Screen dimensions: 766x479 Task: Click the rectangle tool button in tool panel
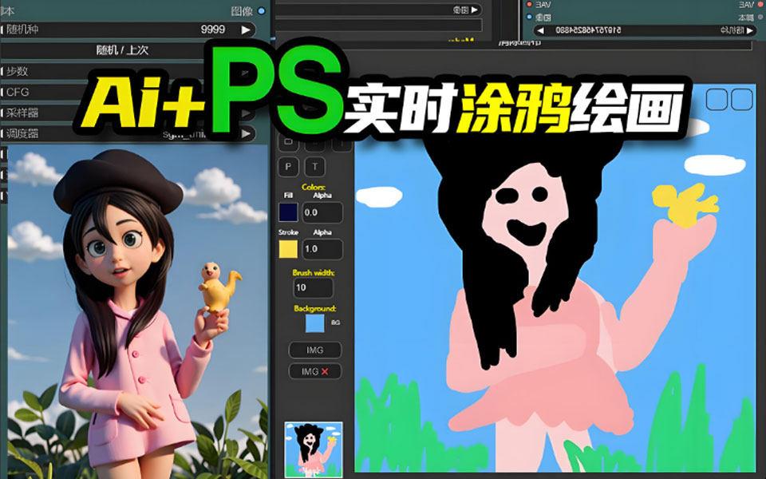(288, 142)
